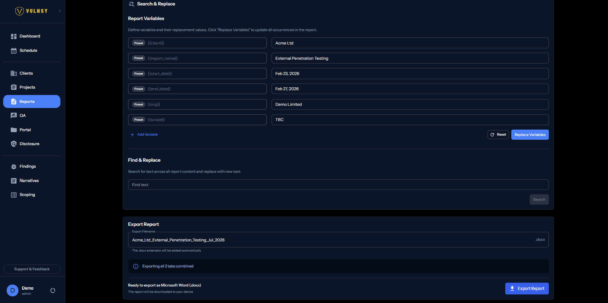608x303 pixels.
Task: Open Clients via the building icon
Action: click(x=14, y=73)
